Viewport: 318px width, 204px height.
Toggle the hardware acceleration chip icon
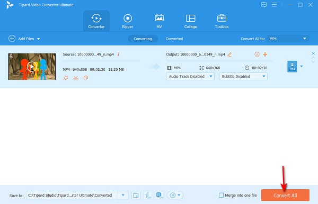click(x=159, y=195)
